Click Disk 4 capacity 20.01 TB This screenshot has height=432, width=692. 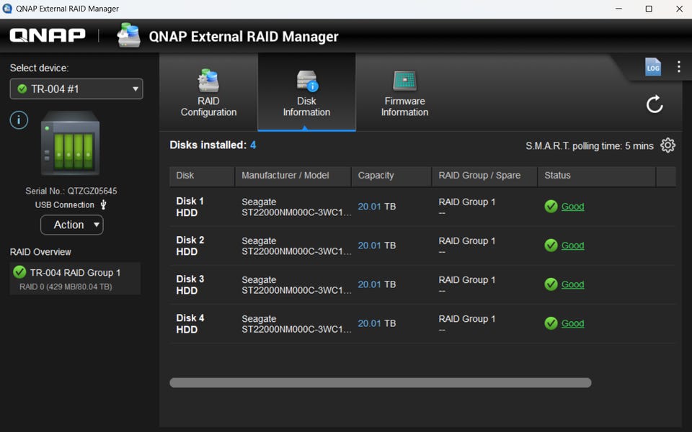point(376,323)
